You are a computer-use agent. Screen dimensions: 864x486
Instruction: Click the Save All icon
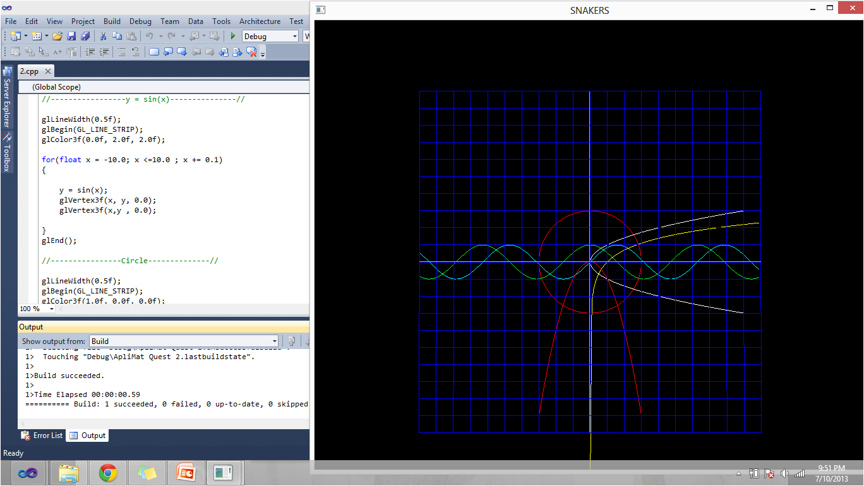point(85,36)
